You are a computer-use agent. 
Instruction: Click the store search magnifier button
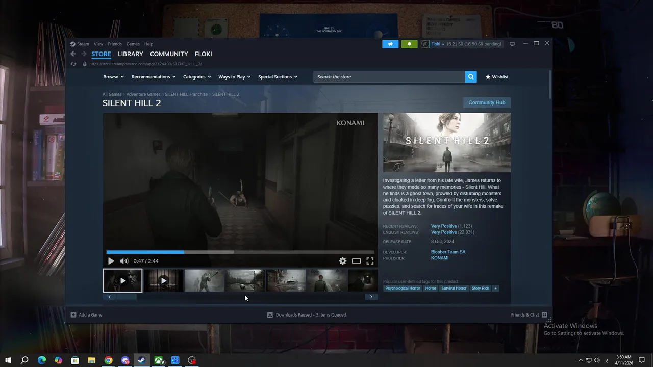pos(471,77)
